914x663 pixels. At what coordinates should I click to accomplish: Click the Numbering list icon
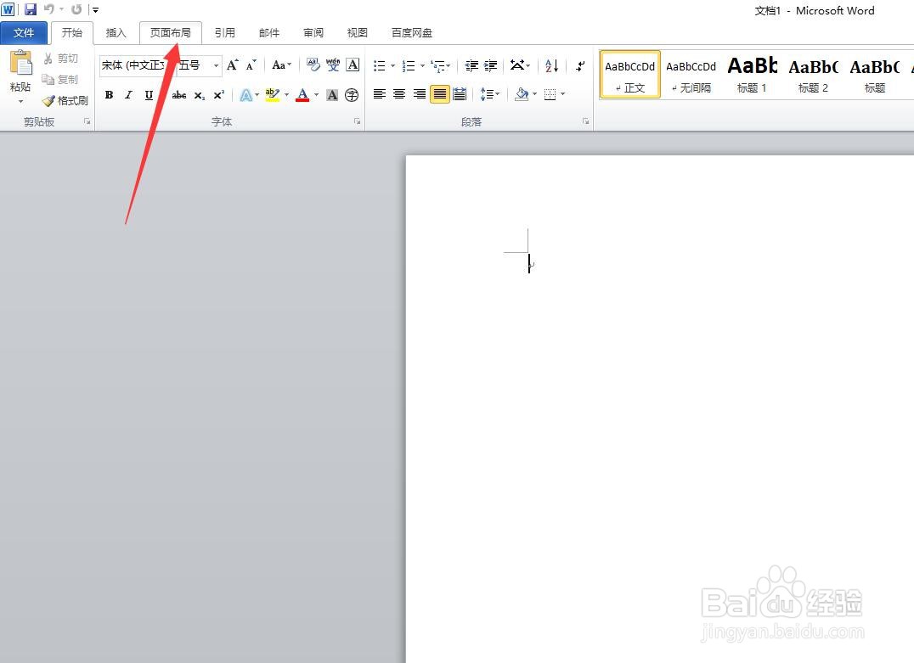click(x=409, y=65)
